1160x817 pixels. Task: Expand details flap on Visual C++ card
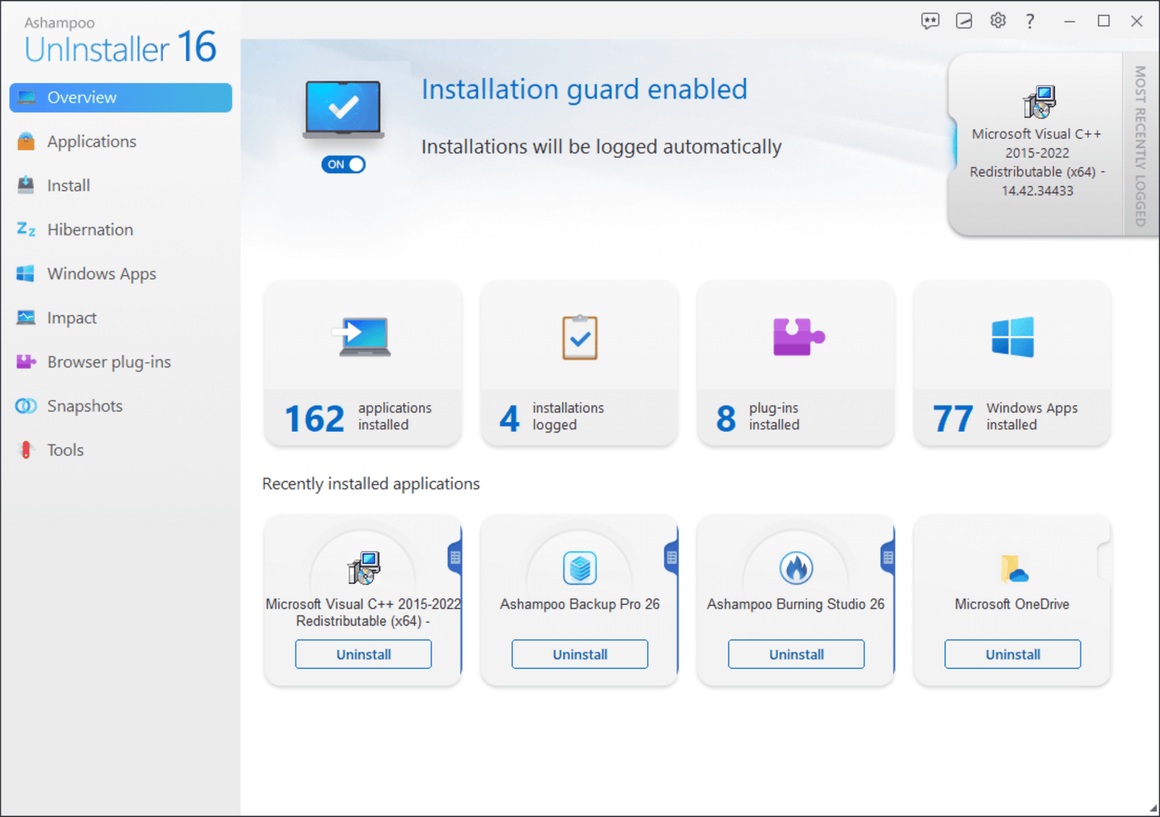pos(454,558)
